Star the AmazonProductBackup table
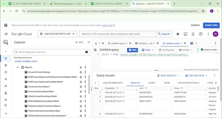Image resolution: width=222 pixels, height=118 pixels. [81, 72]
